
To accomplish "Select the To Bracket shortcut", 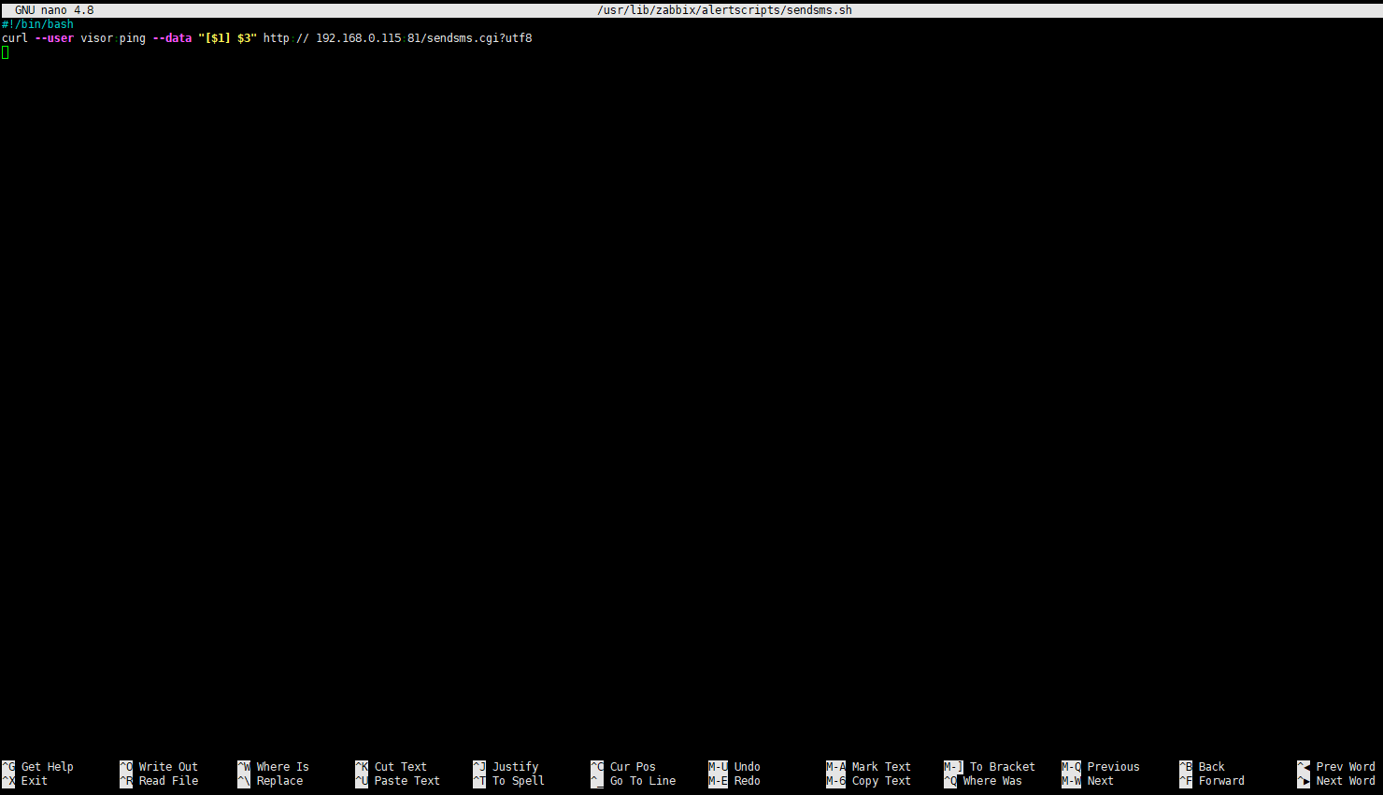I will (x=1002, y=767).
